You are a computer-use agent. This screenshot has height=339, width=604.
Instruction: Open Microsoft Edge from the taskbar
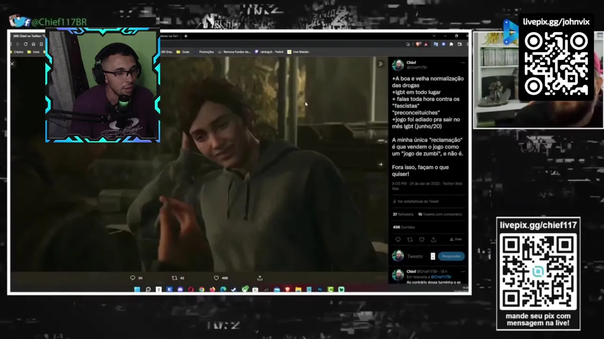click(x=223, y=290)
